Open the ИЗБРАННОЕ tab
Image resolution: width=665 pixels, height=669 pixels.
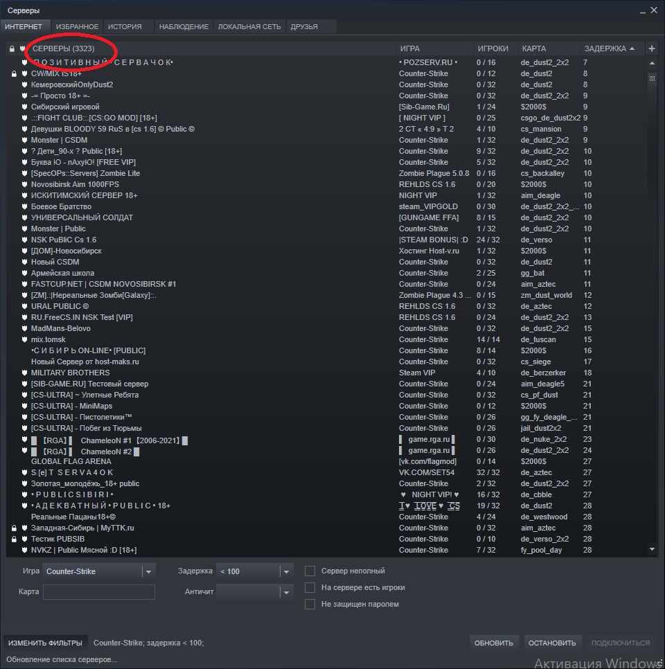[77, 26]
